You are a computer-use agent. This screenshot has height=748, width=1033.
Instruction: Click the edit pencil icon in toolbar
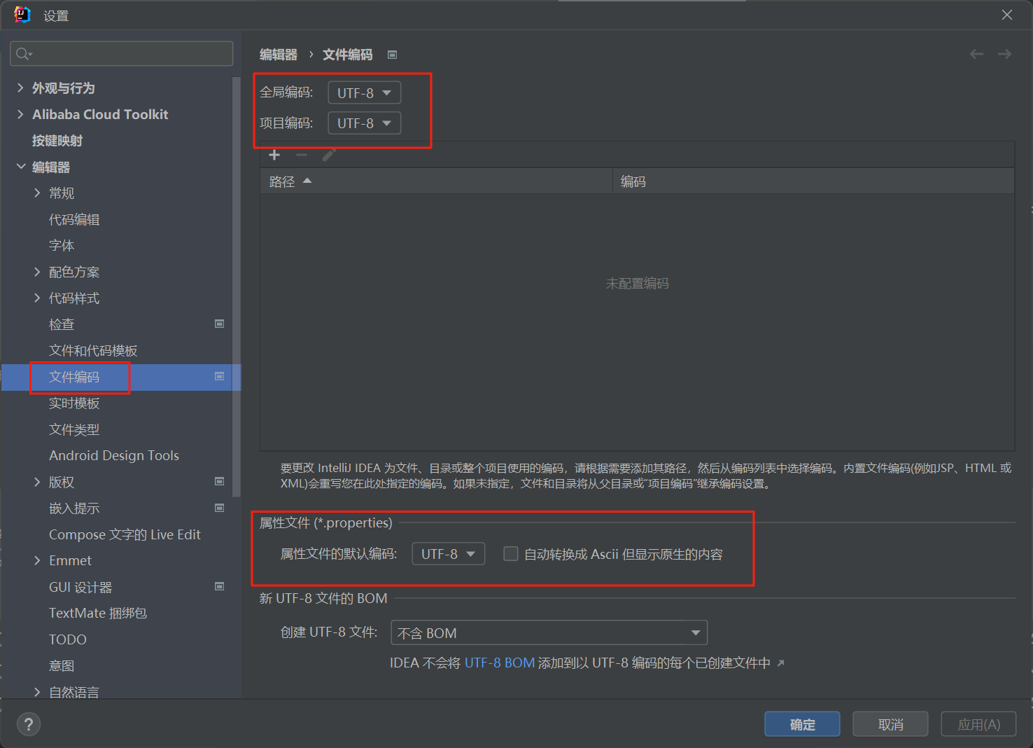coord(329,155)
